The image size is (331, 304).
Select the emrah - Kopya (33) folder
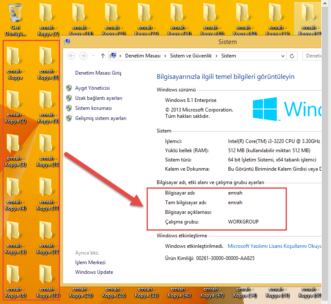146,292
